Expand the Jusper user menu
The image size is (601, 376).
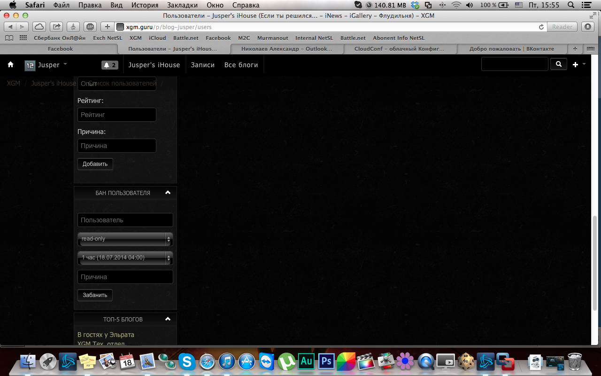[x=46, y=65]
